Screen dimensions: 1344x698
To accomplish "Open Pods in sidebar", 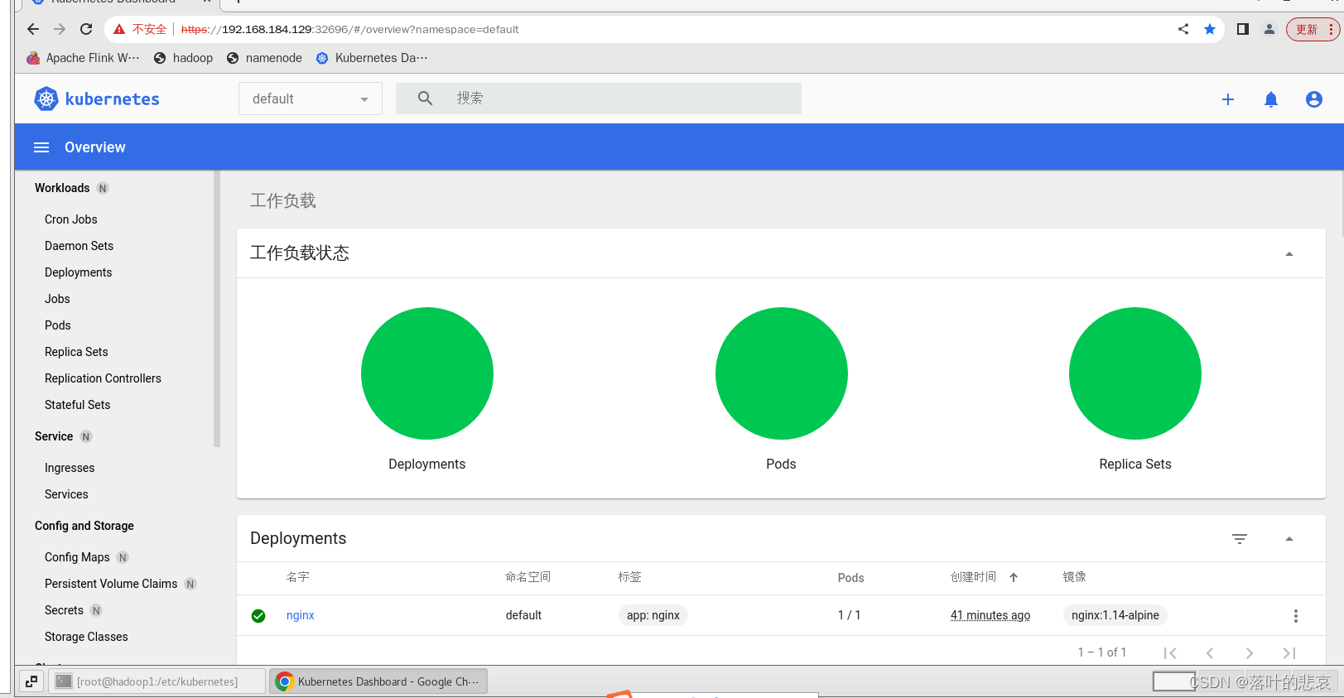I will [x=58, y=325].
